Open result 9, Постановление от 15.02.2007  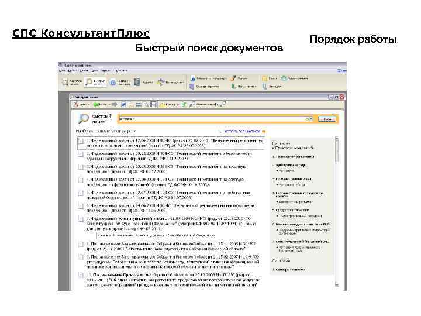[x=173, y=262]
